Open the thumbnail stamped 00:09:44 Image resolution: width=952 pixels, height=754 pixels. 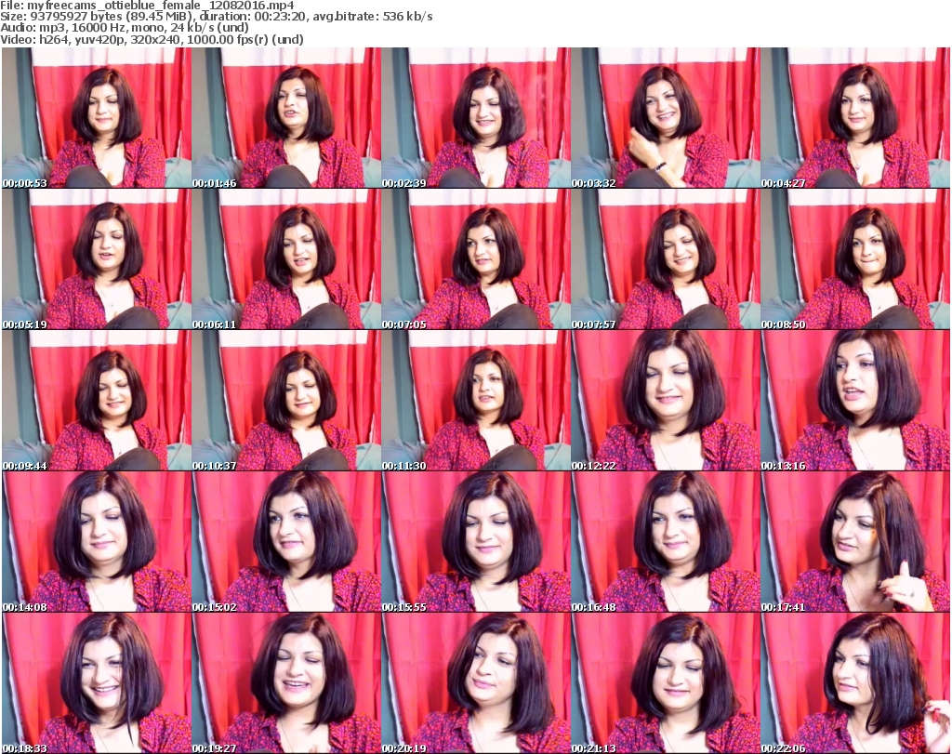coord(97,401)
